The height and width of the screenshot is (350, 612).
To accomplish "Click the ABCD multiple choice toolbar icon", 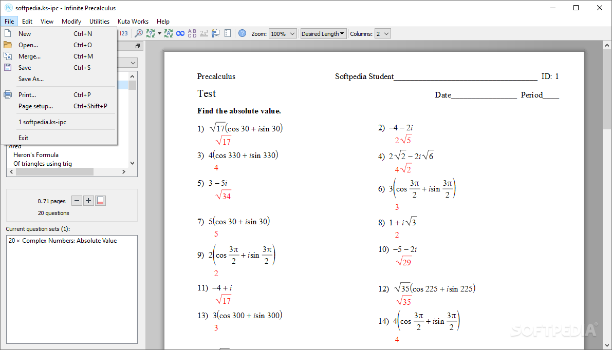I will click(192, 33).
